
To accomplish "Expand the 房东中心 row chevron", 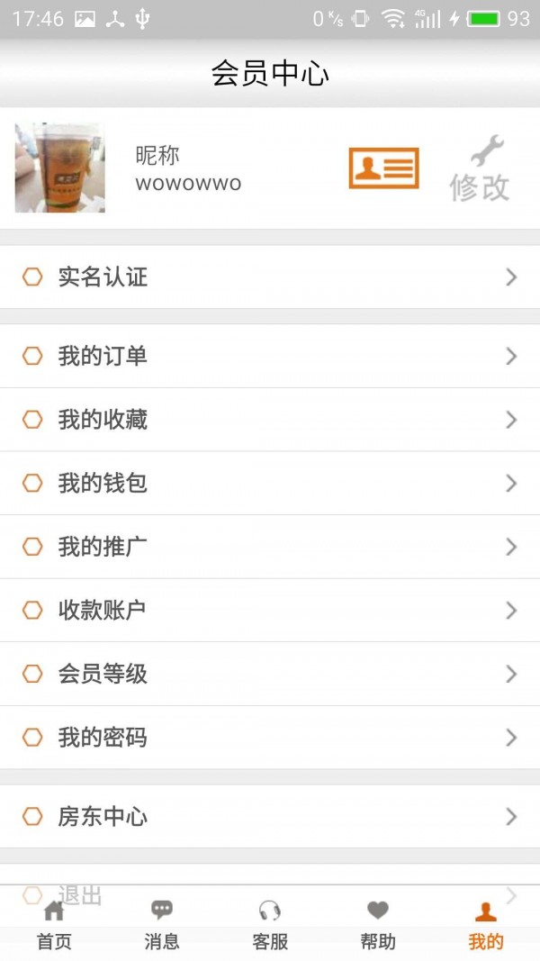I will [511, 817].
